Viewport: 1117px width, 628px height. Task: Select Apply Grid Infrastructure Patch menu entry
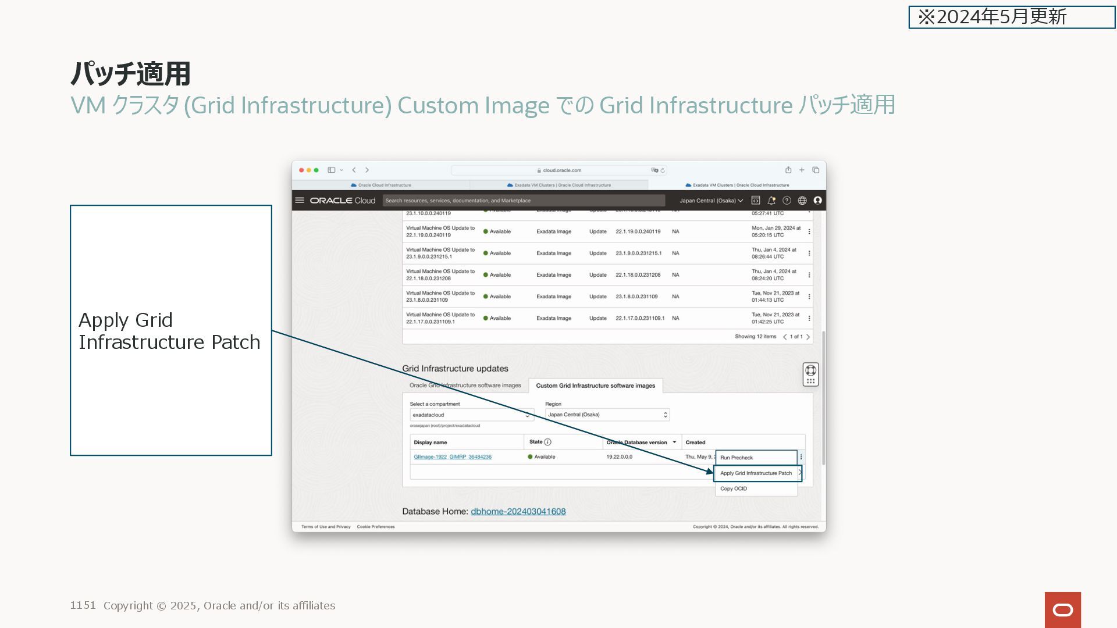[756, 473]
